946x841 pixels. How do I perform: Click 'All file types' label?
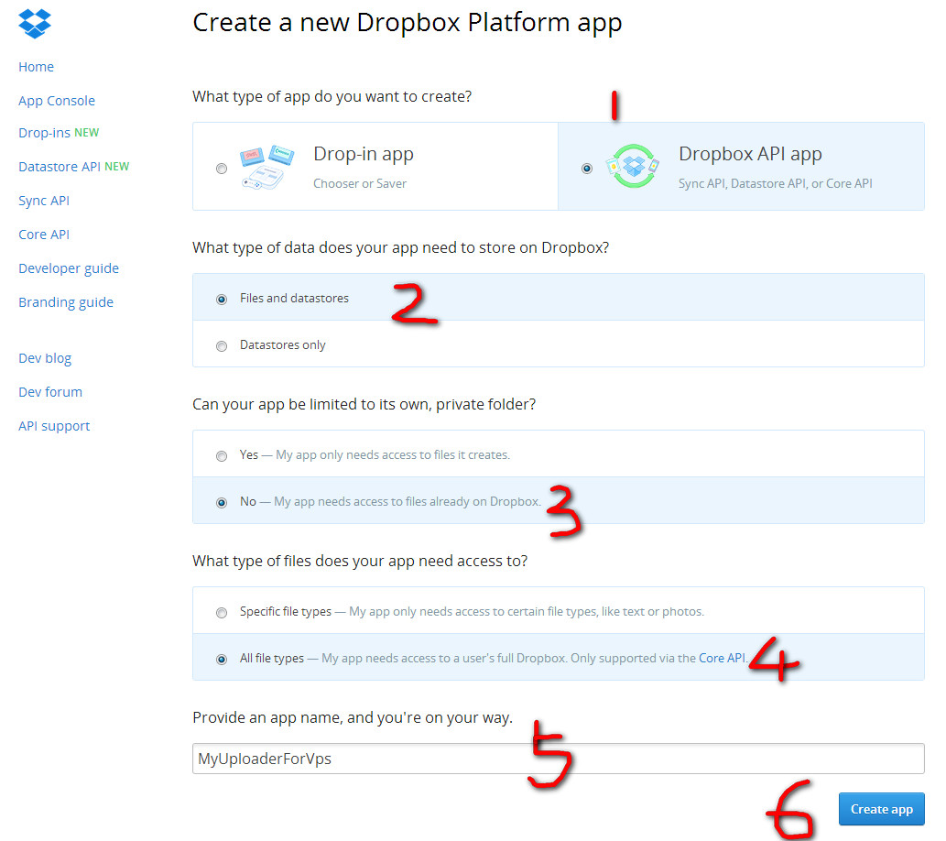point(271,658)
